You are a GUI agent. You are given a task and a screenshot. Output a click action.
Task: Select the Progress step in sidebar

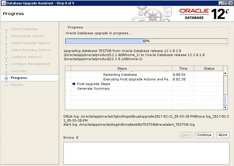pos(19,78)
